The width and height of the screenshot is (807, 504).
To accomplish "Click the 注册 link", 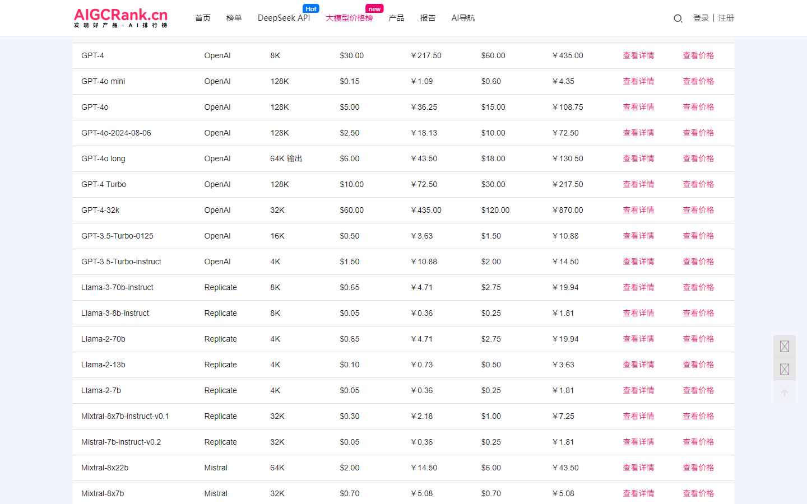I will pos(726,18).
